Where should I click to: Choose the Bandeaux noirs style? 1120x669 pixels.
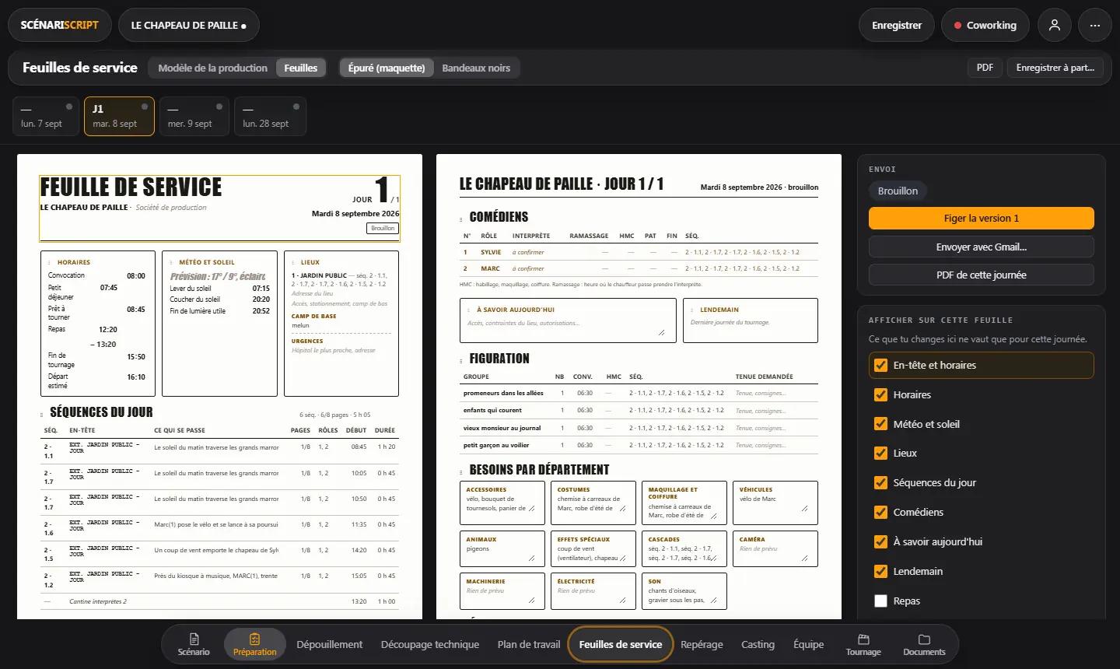click(476, 68)
